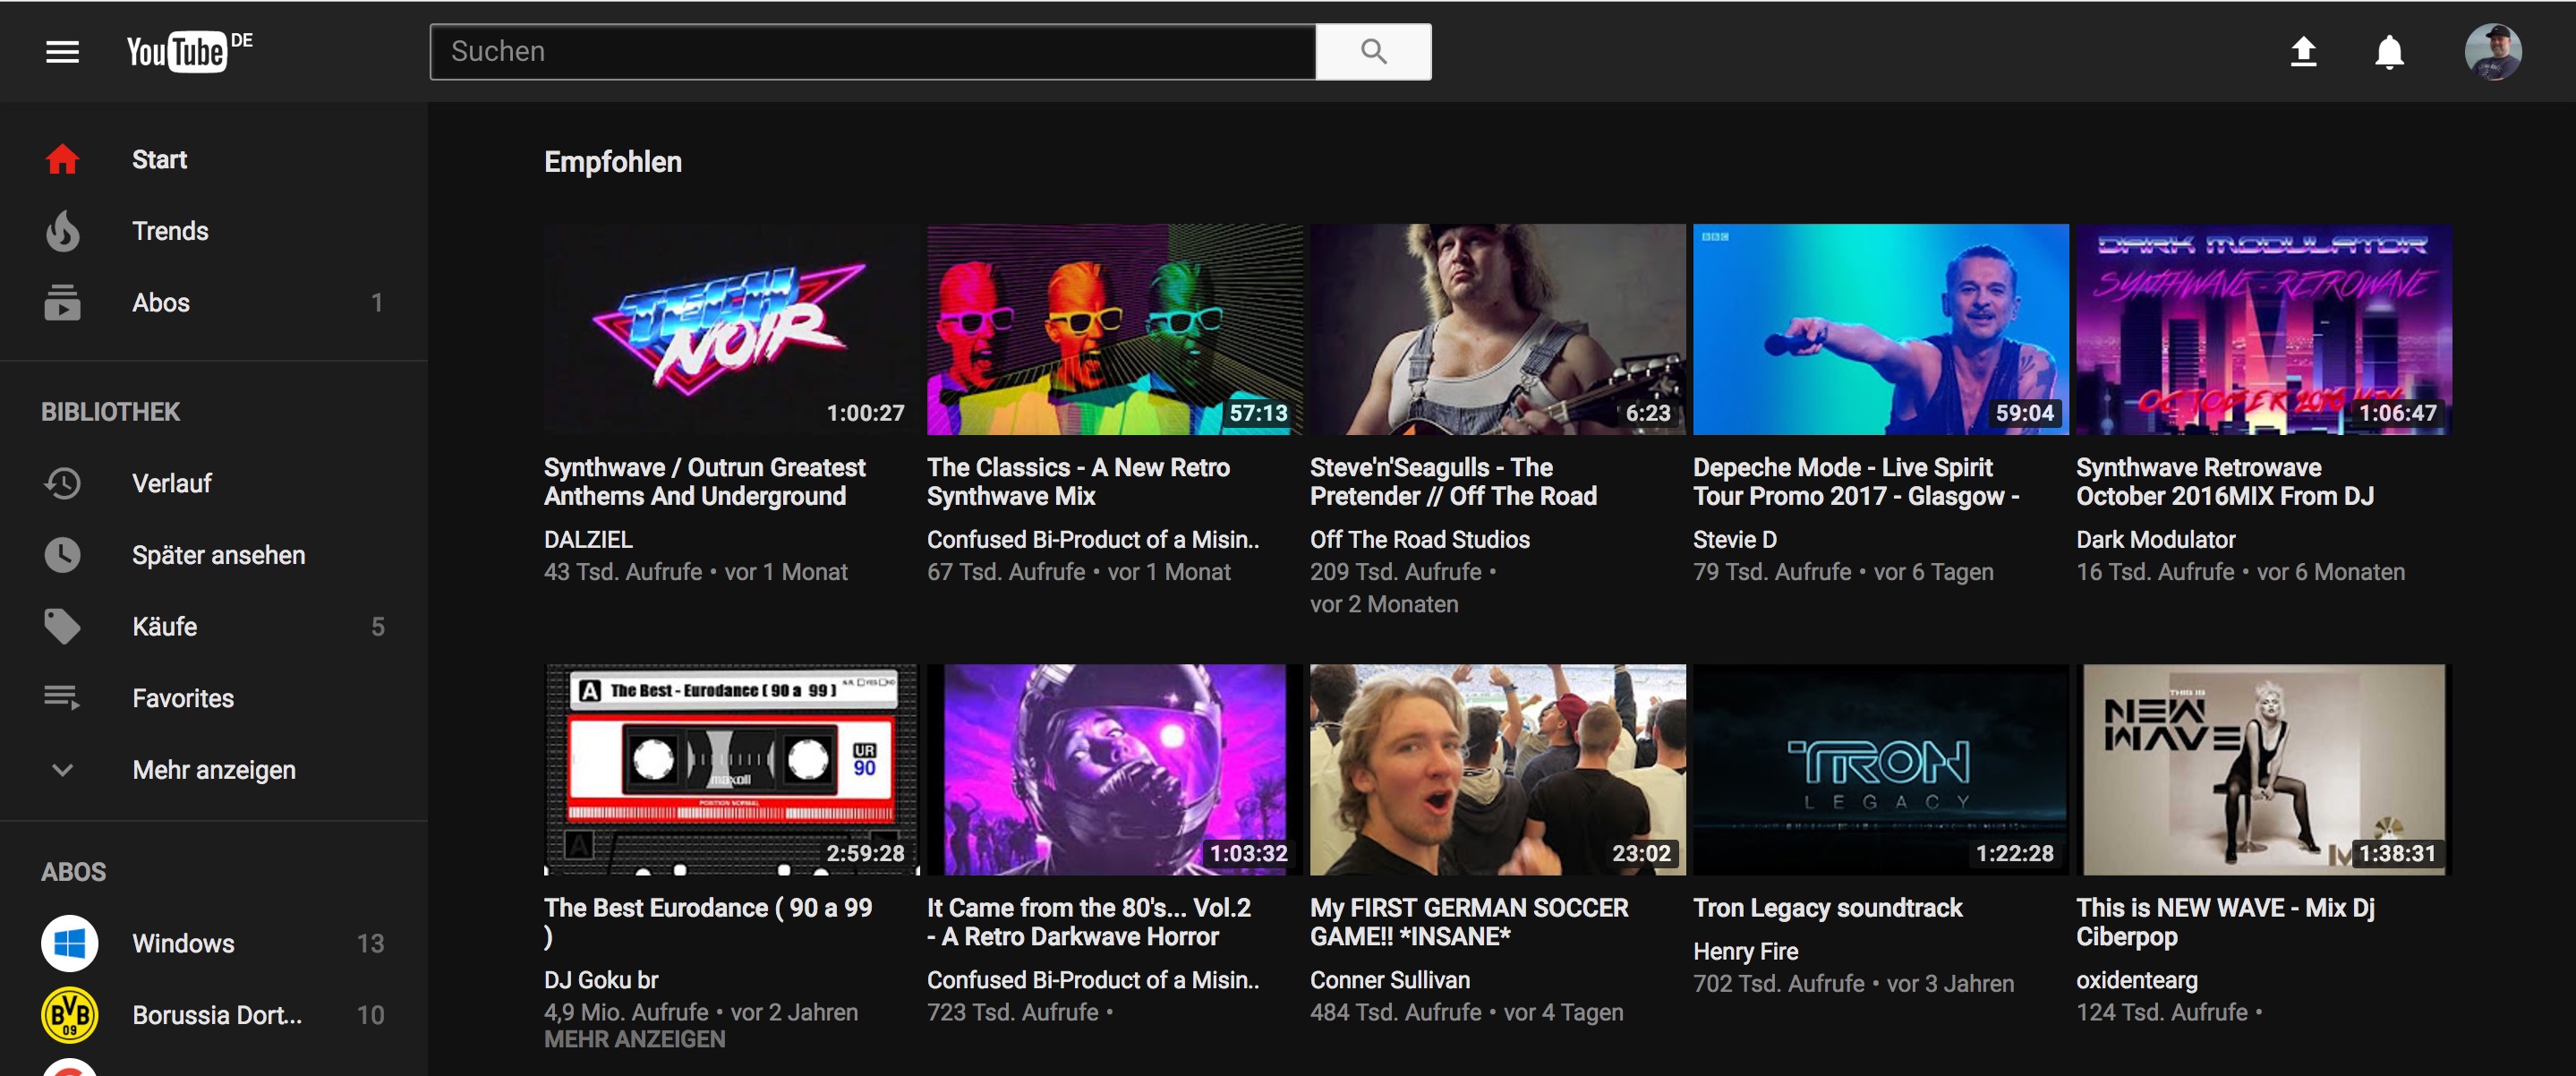
Task: Open title It Came from the 80's... Vol.2
Action: click(1089, 922)
